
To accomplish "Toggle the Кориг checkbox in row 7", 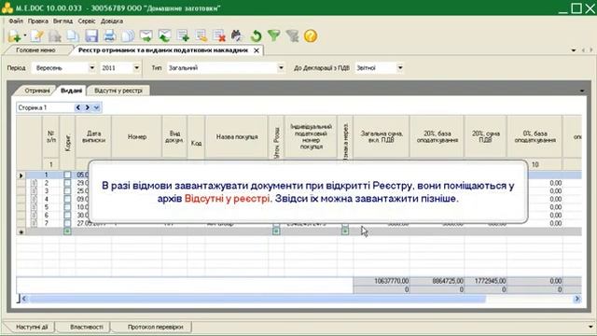I will click(x=67, y=223).
